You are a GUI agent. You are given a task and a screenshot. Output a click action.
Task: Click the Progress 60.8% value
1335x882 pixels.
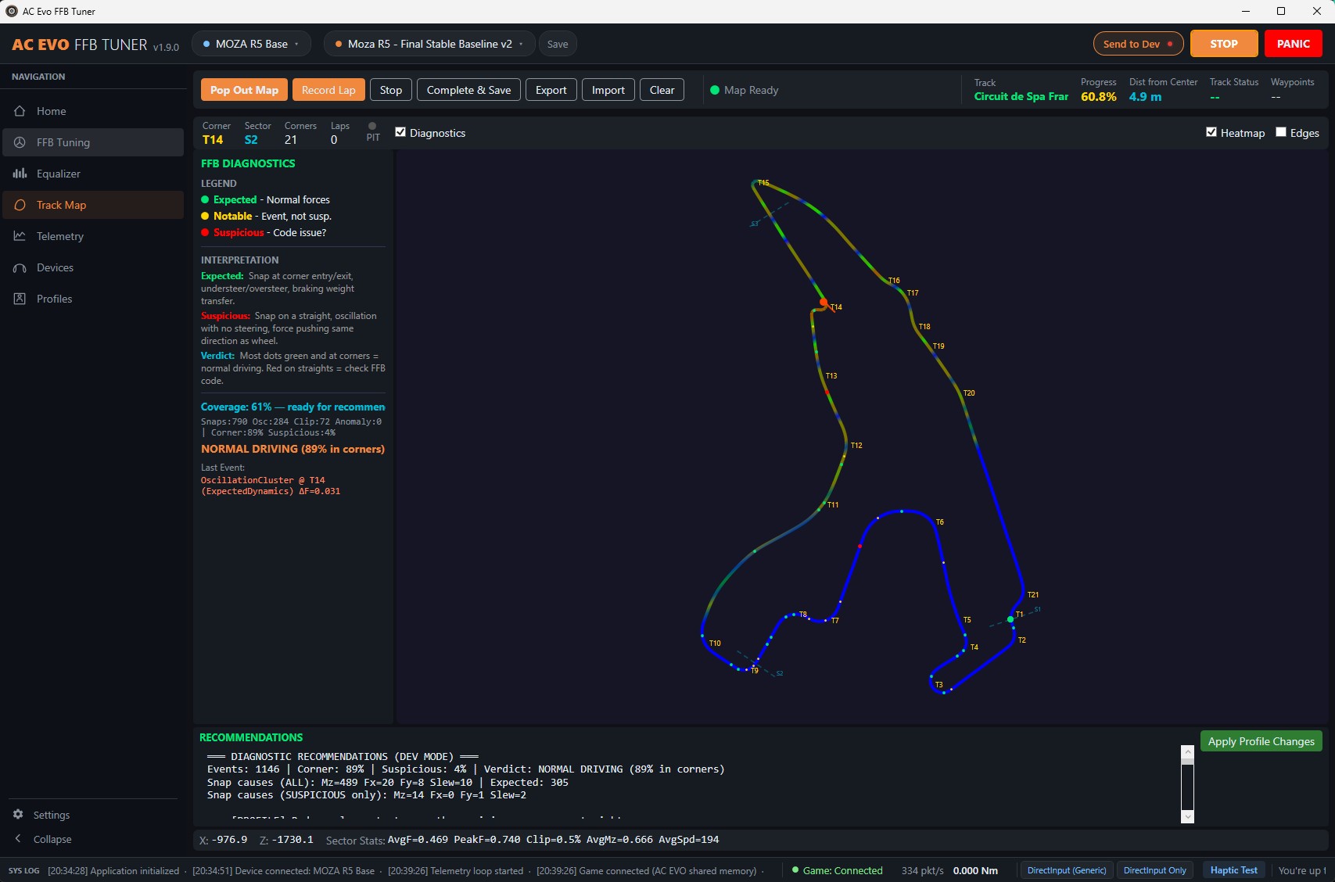click(1099, 97)
